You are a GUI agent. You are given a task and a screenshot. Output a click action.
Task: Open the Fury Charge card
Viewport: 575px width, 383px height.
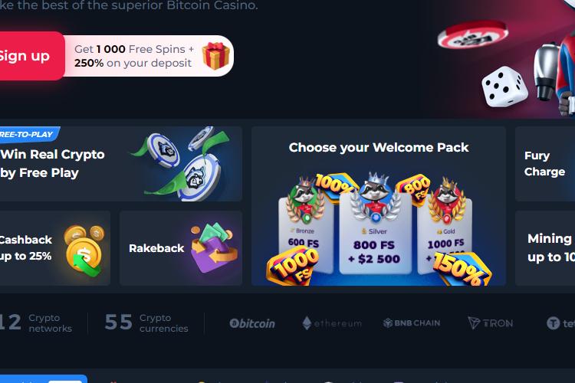point(545,164)
